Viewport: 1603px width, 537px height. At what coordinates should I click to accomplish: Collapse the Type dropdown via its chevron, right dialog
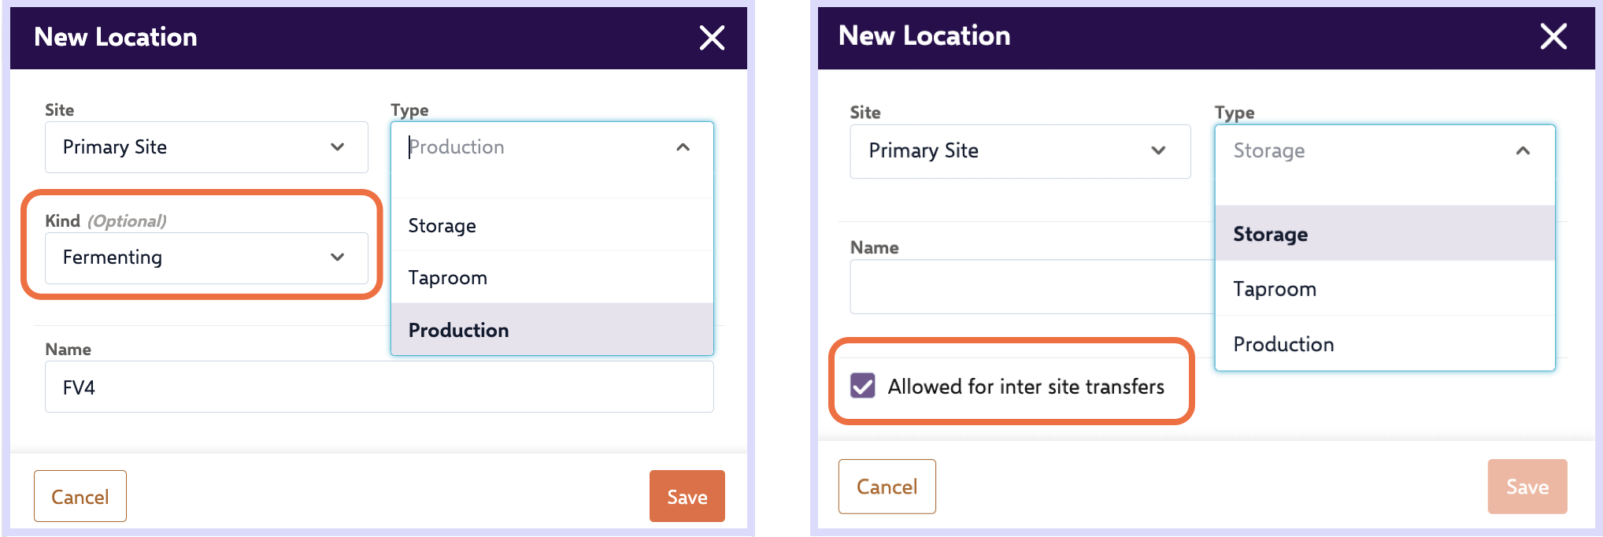pos(1524,150)
